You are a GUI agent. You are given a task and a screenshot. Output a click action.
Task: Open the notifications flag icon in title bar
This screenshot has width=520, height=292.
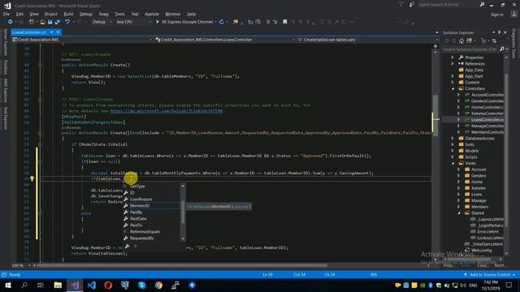click(x=401, y=5)
